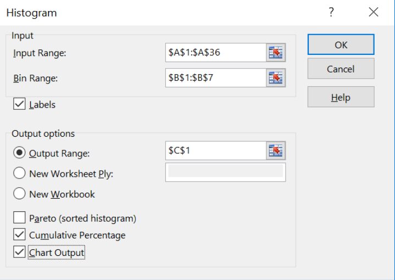Confirm with the OK button
The height and width of the screenshot is (280, 395).
[x=341, y=44]
